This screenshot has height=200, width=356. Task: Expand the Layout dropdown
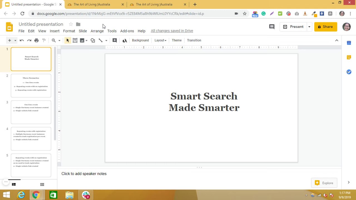tap(160, 40)
